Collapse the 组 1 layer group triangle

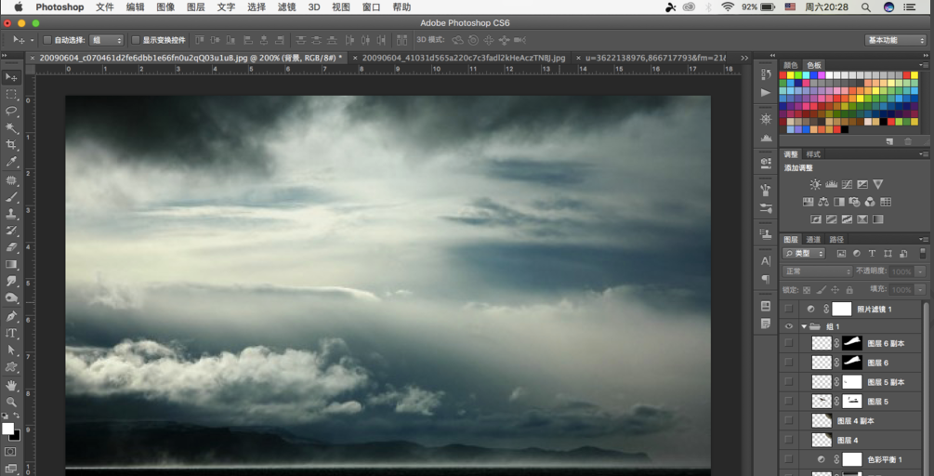tap(804, 326)
